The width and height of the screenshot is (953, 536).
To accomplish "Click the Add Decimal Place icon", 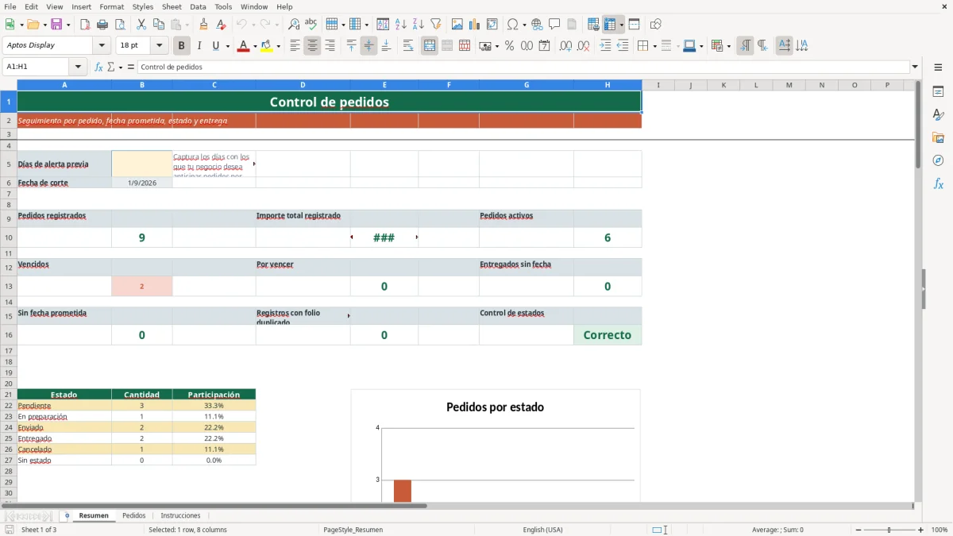I will 565,46.
